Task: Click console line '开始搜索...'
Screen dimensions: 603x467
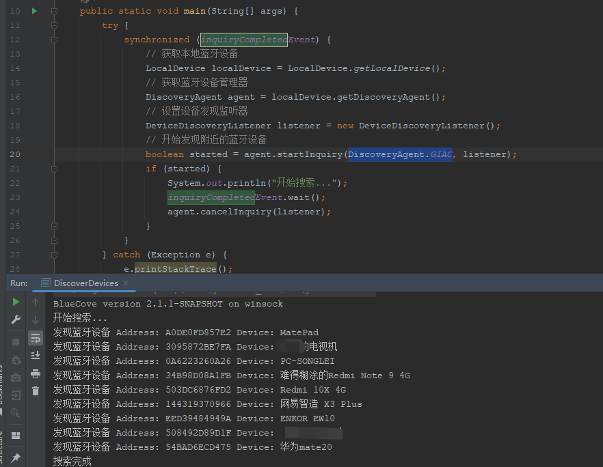Action: [80, 317]
